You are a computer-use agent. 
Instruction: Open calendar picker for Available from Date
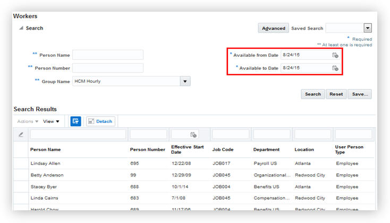(335, 55)
